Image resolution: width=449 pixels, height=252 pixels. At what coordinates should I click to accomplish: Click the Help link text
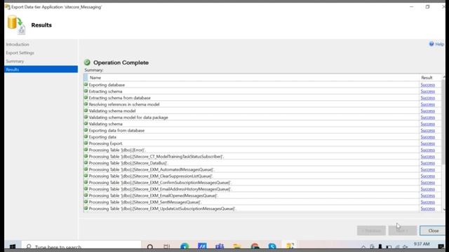tap(440, 44)
